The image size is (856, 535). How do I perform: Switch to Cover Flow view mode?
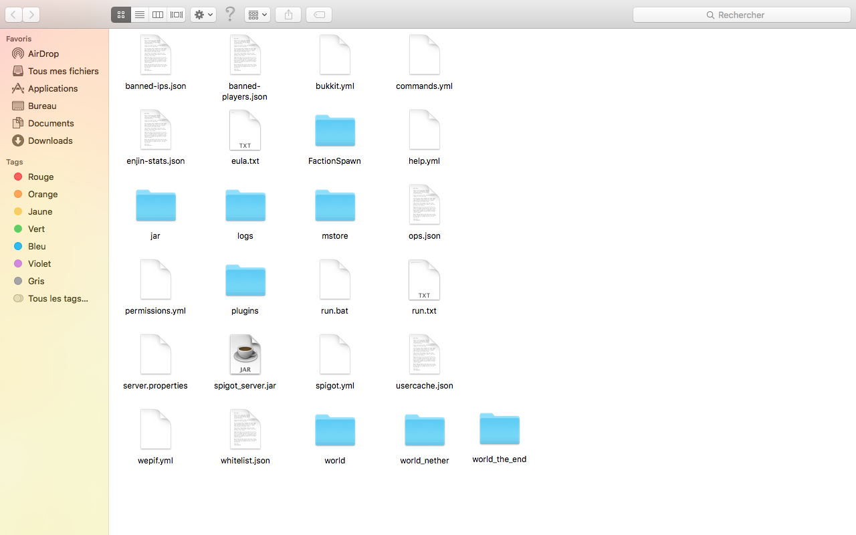[x=177, y=15]
